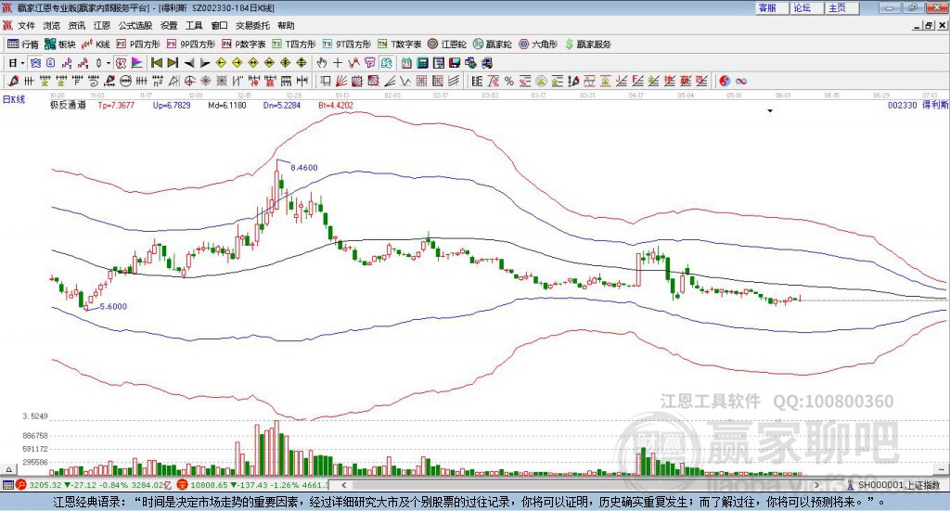Select the crosshair cursor tool
Screen dimensions: 950x511
[x=338, y=63]
